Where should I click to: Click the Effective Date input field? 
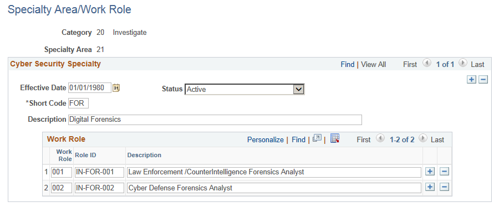click(90, 87)
